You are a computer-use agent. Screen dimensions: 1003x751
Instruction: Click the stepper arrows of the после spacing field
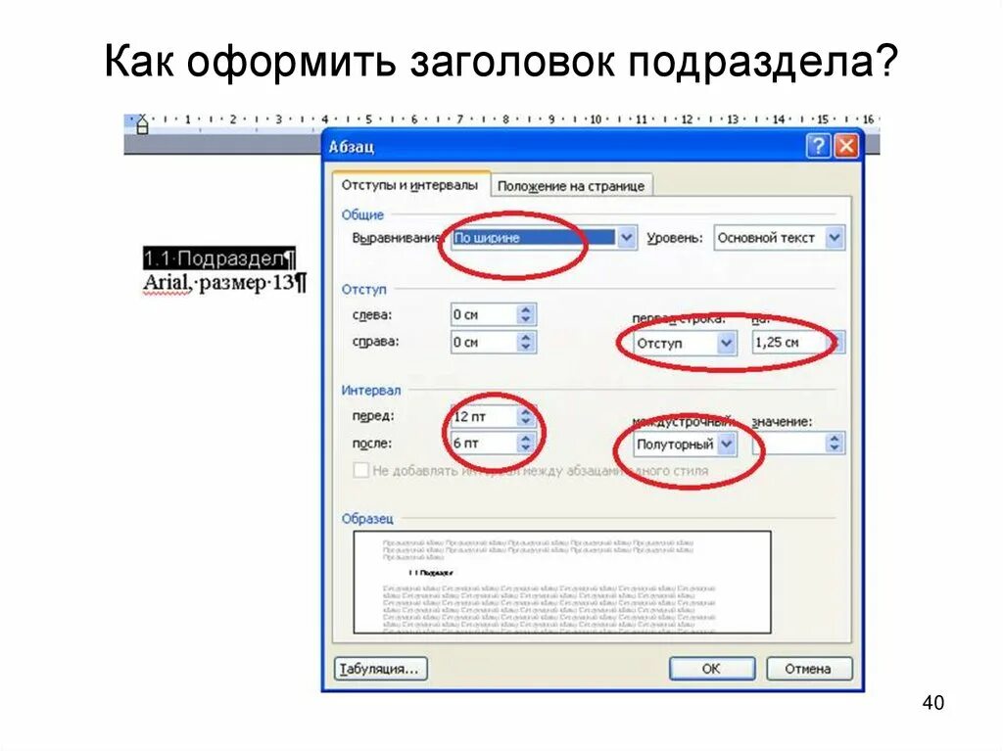tap(525, 444)
